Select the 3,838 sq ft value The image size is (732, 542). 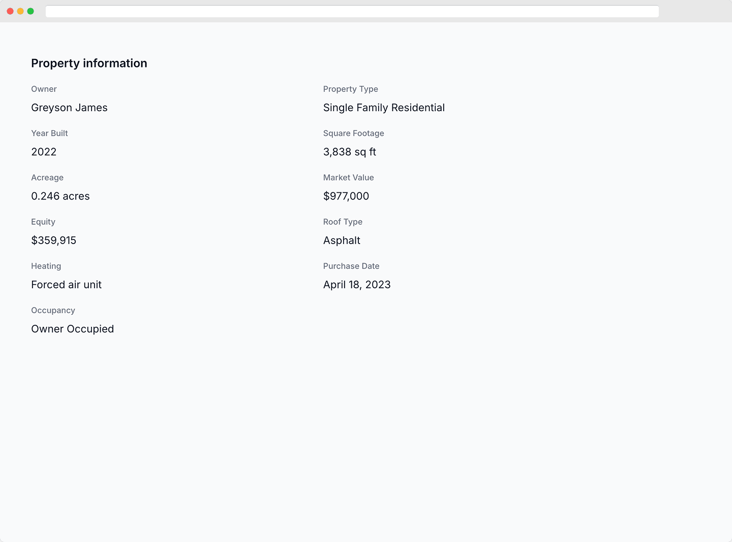pyautogui.click(x=349, y=152)
